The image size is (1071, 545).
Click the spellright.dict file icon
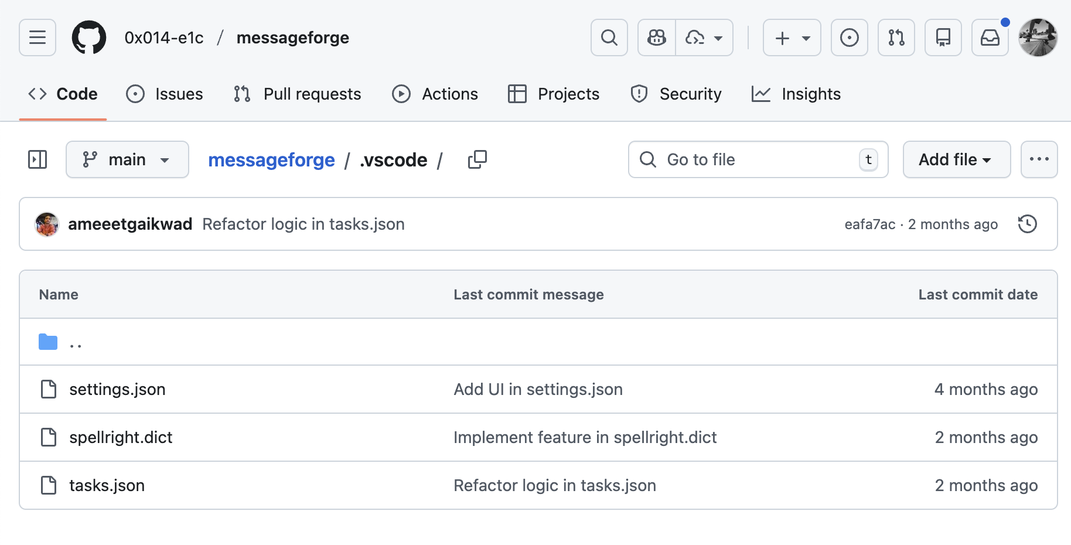coord(49,437)
